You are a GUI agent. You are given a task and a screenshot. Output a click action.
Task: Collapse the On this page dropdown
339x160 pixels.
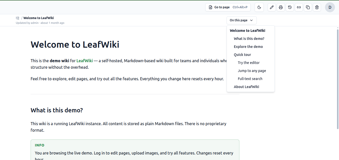pos(241,20)
